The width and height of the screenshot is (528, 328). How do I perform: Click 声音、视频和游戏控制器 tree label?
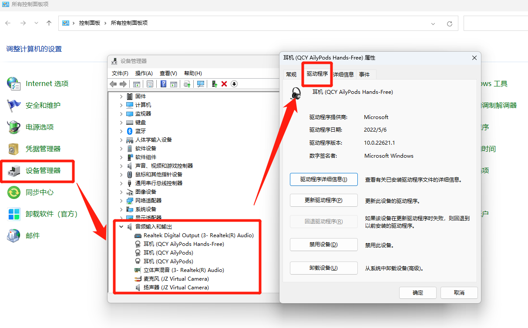(164, 166)
